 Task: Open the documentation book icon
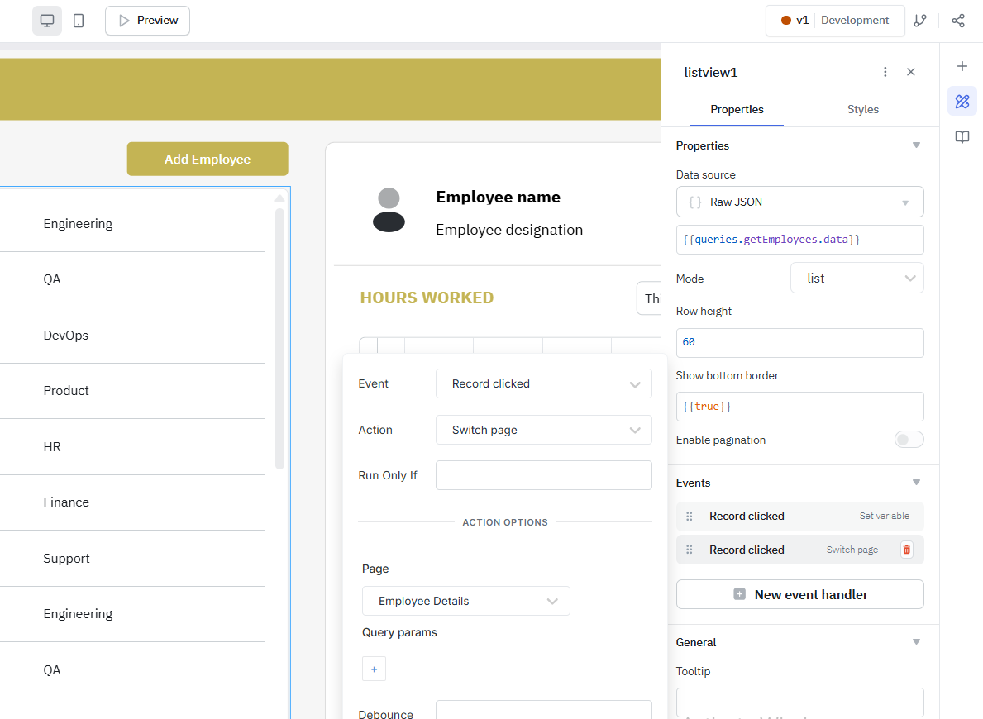(962, 137)
